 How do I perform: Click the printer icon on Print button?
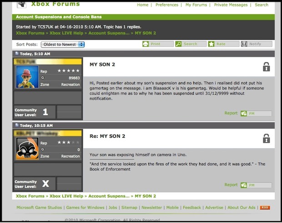146,44
